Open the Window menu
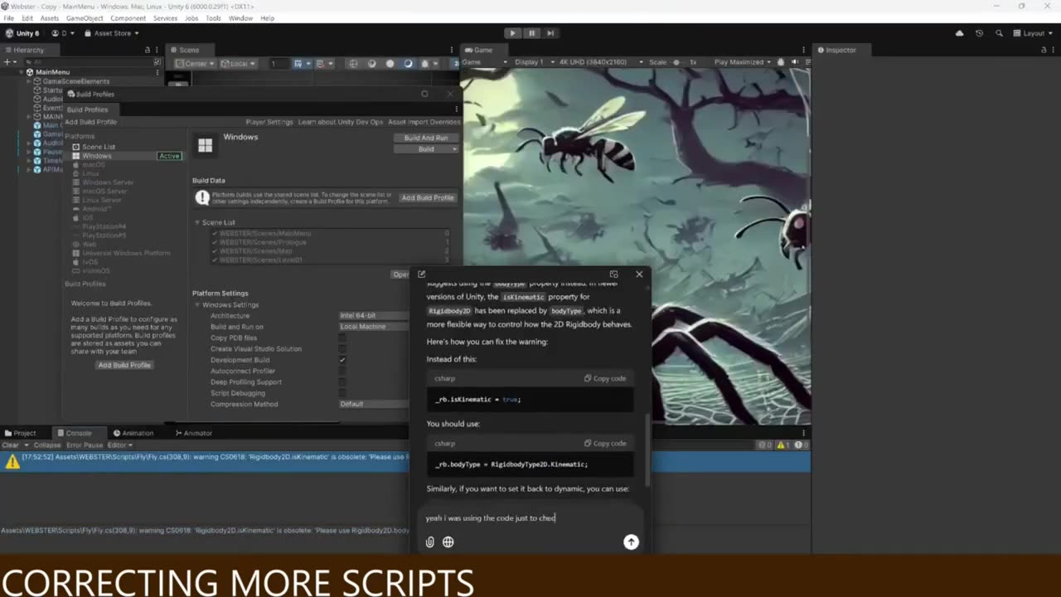Screen dimensions: 1061x597 click(x=240, y=18)
